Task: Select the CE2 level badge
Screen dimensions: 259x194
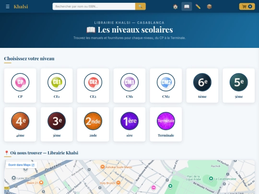Action: pyautogui.click(x=93, y=82)
